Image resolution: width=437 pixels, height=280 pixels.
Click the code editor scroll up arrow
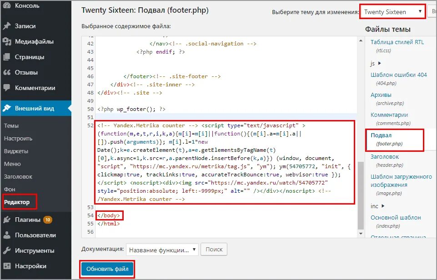pos(361,40)
